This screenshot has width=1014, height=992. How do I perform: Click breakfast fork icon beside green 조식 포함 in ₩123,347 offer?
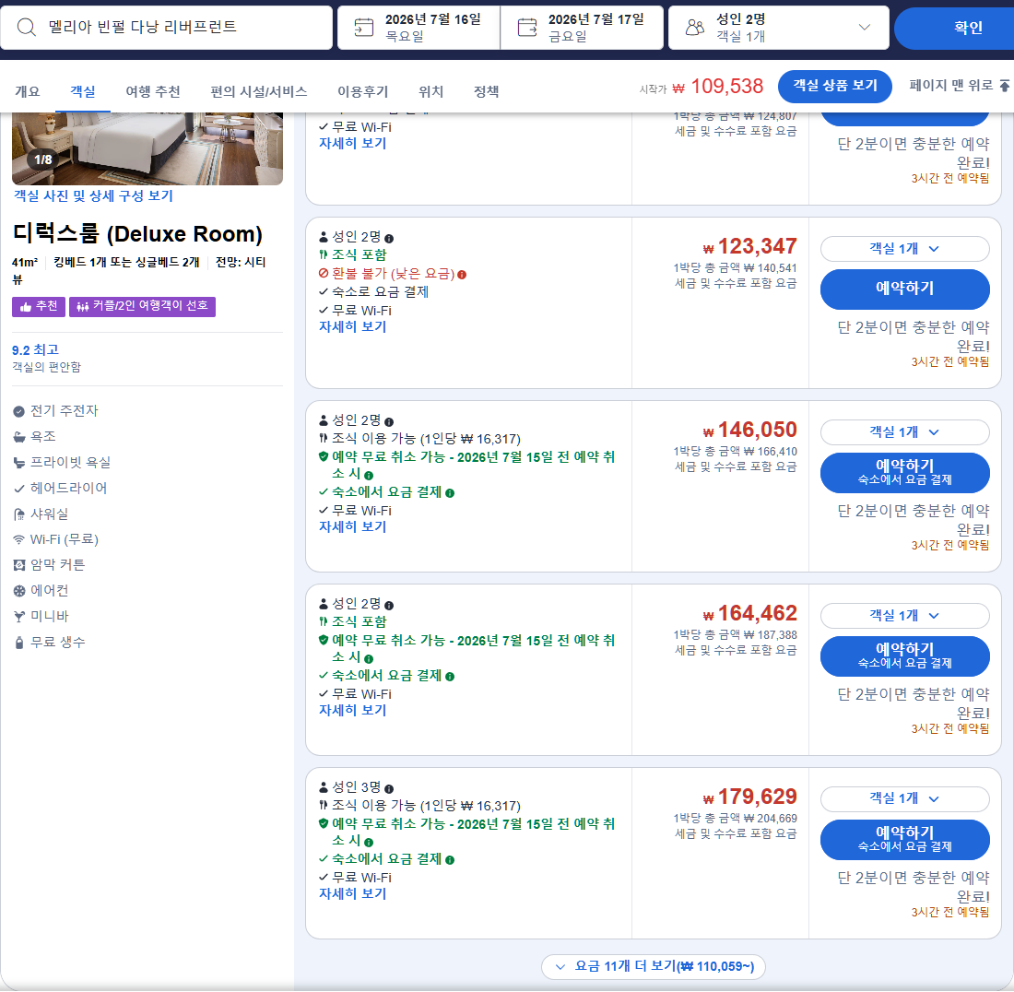tap(324, 254)
